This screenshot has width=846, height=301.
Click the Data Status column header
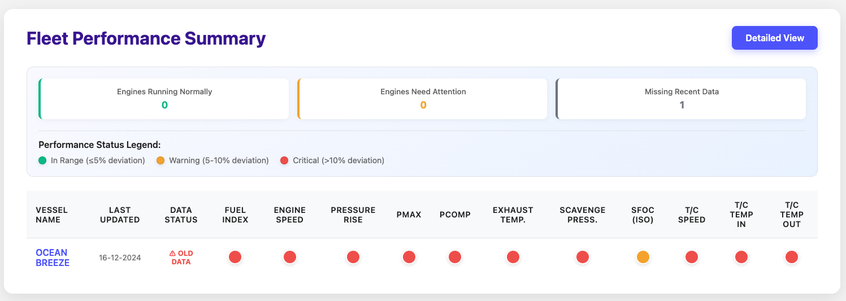[181, 215]
